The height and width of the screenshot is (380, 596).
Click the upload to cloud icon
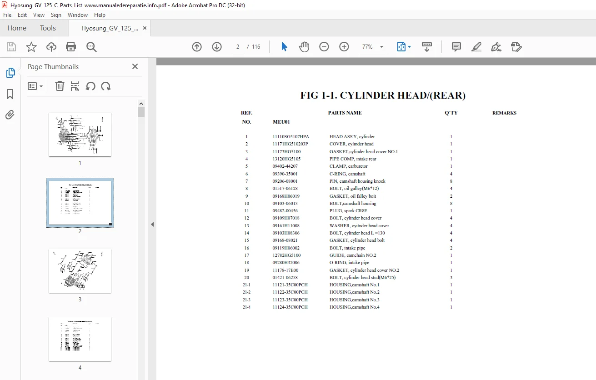(51, 47)
